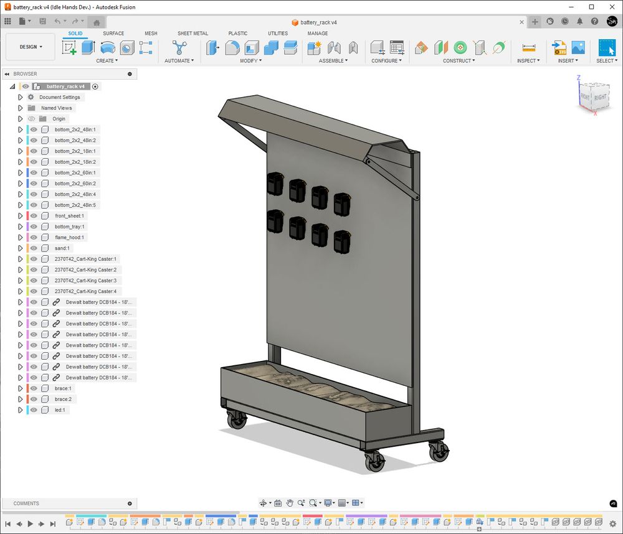Switch to the SHEET METAL tab
The height and width of the screenshot is (534, 623).
click(193, 34)
